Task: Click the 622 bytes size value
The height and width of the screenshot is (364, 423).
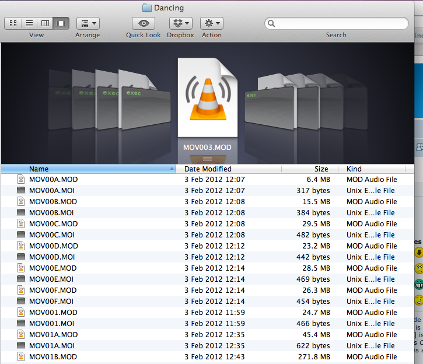Action: 313,346
